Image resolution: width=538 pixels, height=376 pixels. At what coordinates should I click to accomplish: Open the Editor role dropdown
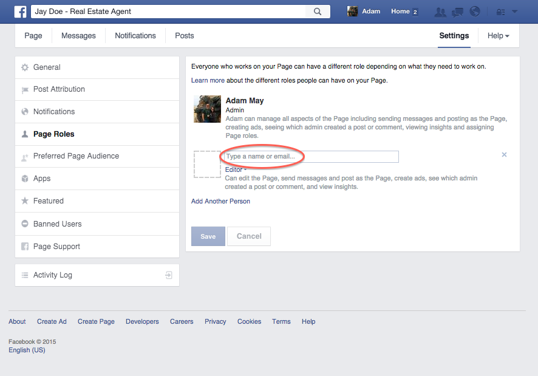click(236, 169)
